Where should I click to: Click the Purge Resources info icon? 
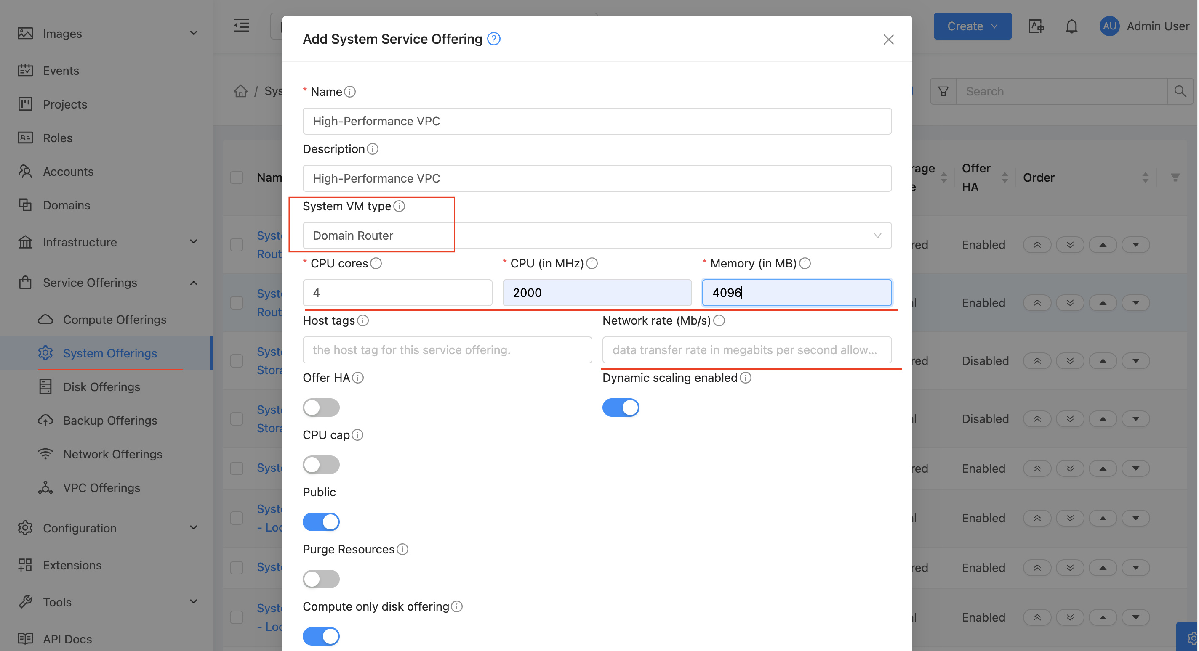[402, 549]
